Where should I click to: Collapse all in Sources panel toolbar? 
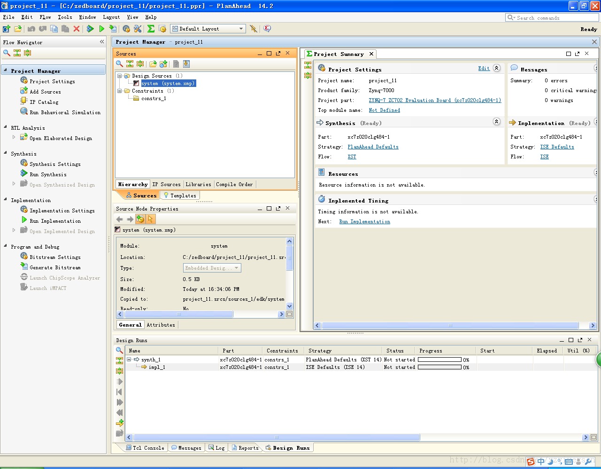click(130, 64)
